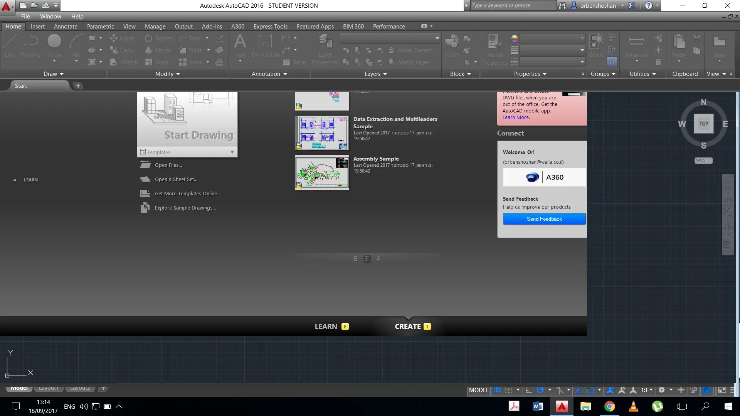This screenshot has height=416, width=740.
Task: Click the Open Files folder icon
Action: [x=145, y=165]
